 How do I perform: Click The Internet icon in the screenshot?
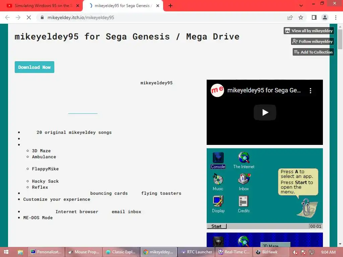244,160
